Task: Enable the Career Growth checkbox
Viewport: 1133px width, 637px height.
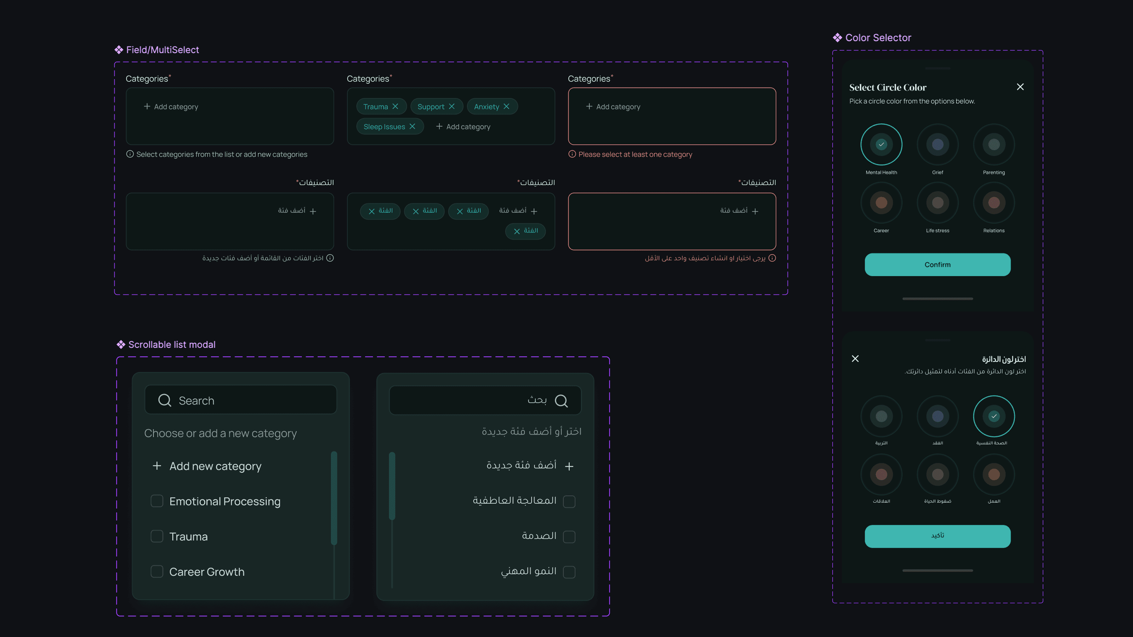Action: [x=156, y=571]
